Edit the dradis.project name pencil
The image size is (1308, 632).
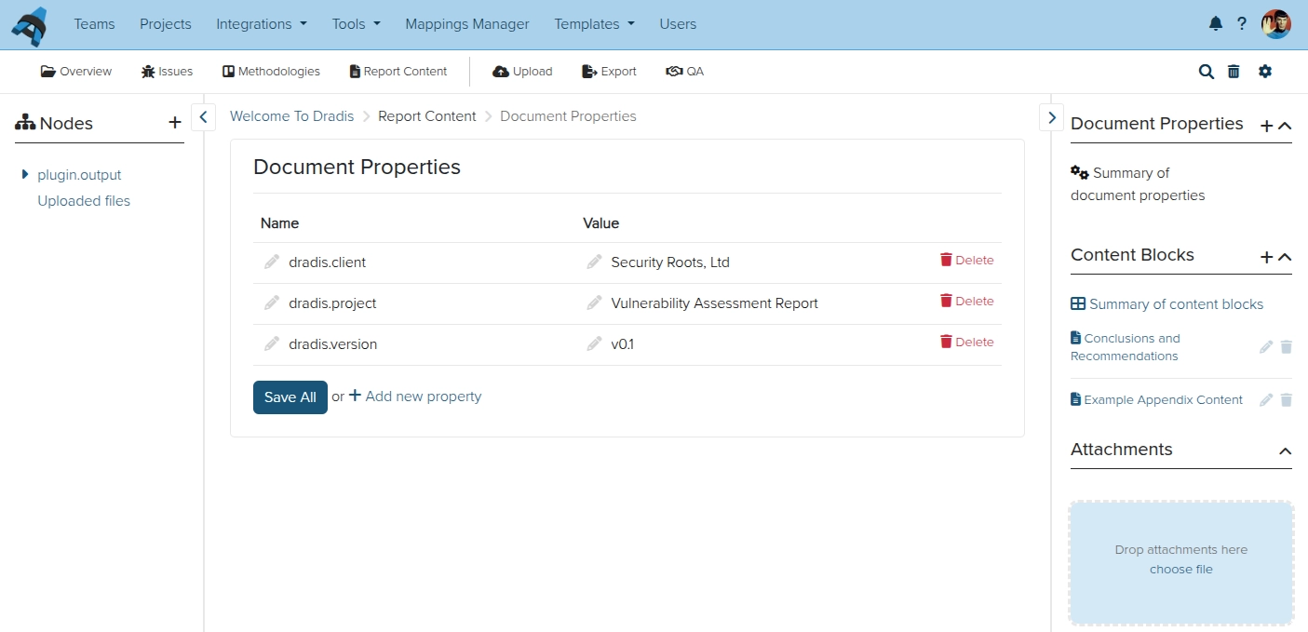coord(272,303)
